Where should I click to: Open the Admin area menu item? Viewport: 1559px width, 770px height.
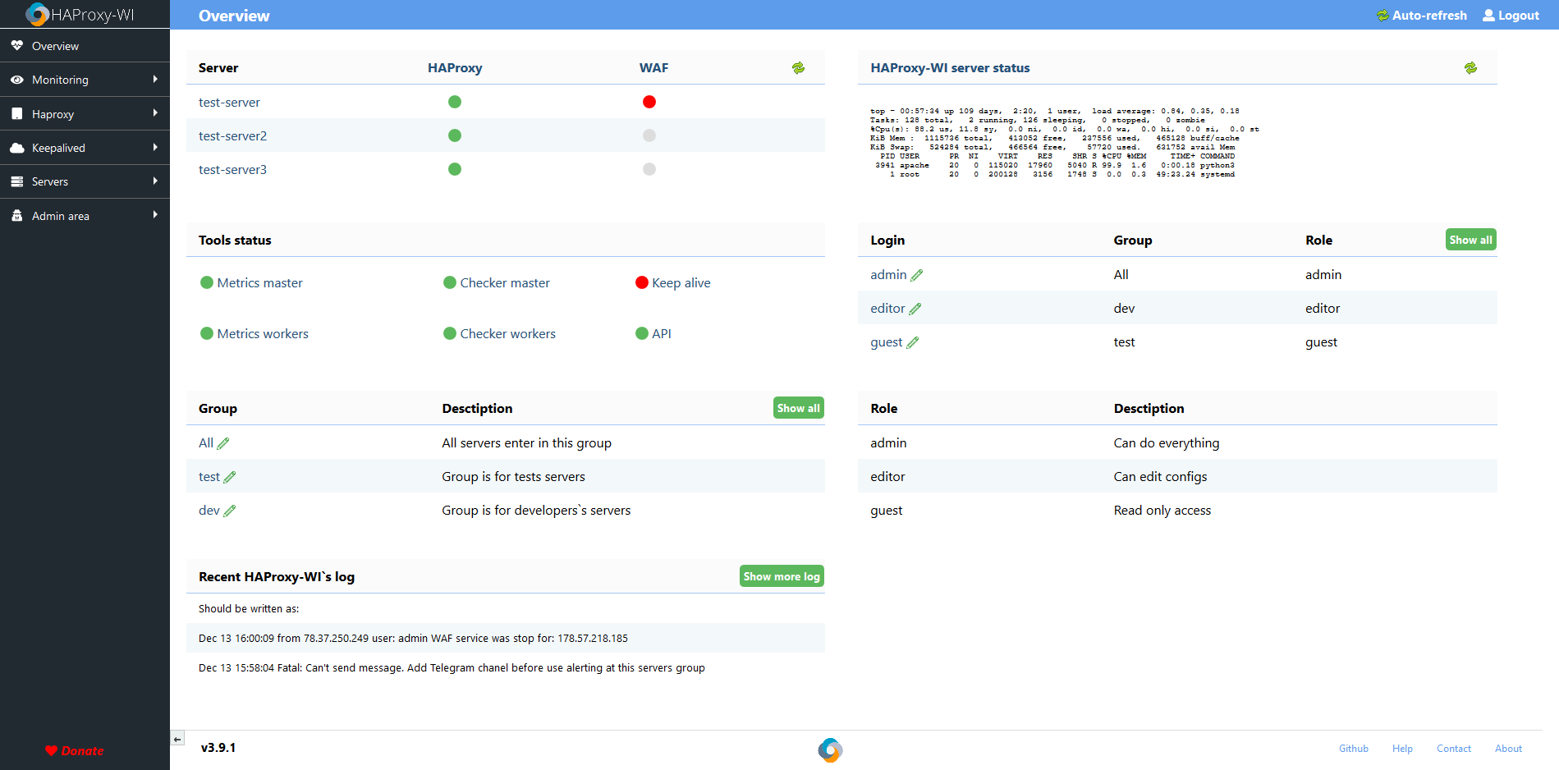85,216
